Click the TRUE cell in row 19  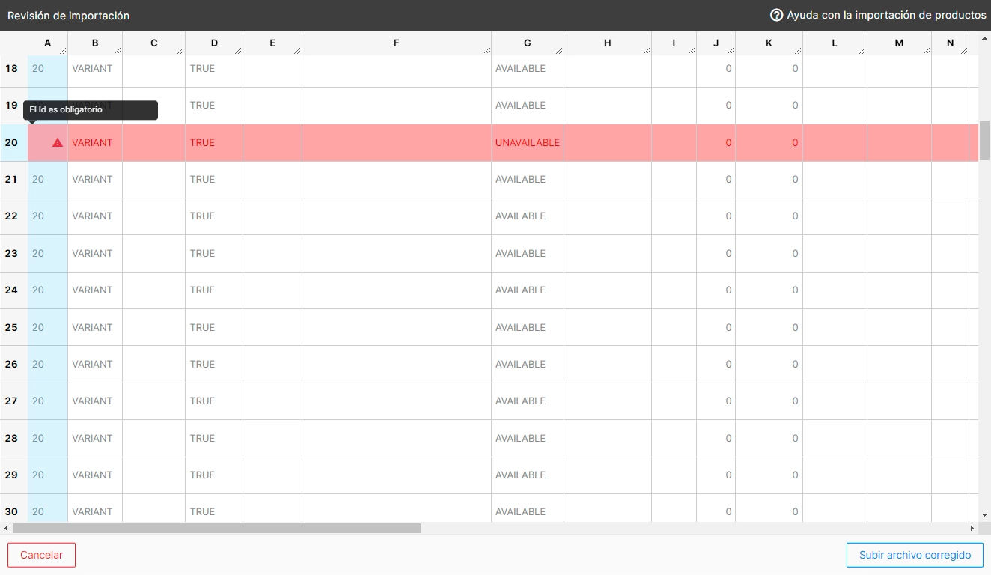tap(214, 106)
